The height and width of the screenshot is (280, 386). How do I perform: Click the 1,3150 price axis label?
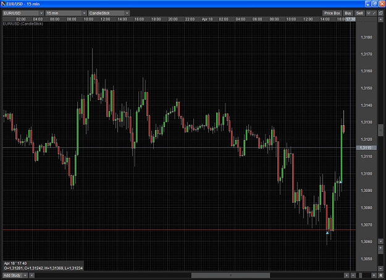click(366, 88)
